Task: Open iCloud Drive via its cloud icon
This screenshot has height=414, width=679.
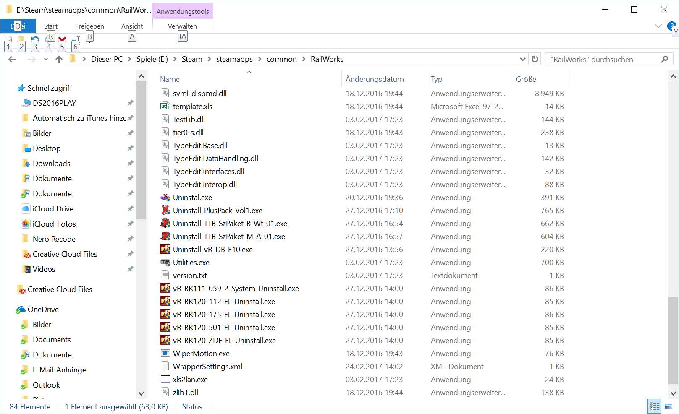Action: [26, 208]
